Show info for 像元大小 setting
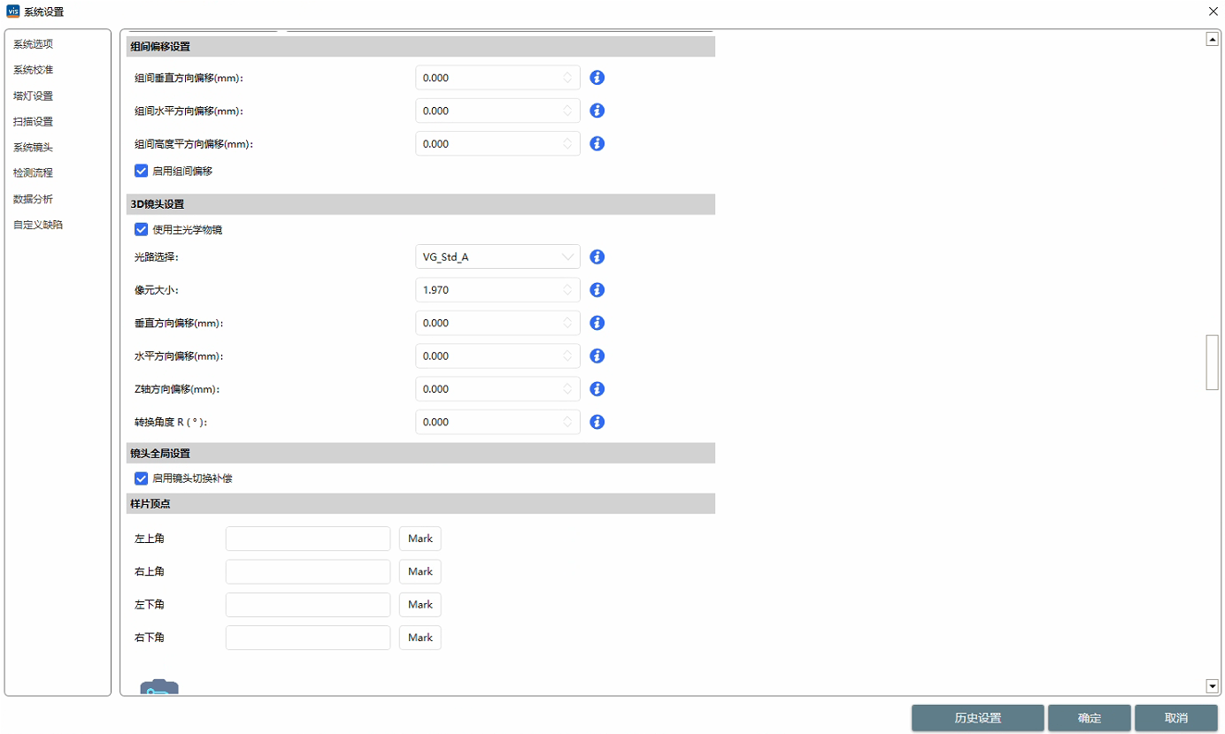 pyautogui.click(x=597, y=290)
